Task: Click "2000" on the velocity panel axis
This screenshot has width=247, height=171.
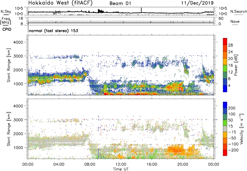Action: click(x=18, y=134)
